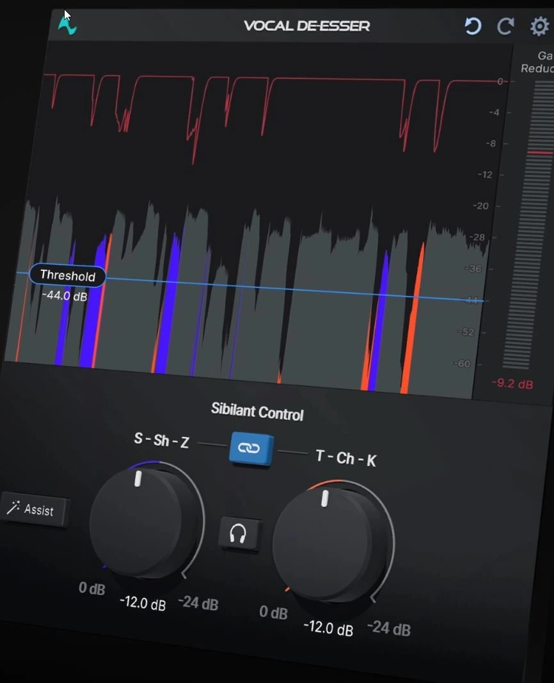This screenshot has width=554, height=683.
Task: Toggle the blue link knobs button
Action: tap(251, 449)
